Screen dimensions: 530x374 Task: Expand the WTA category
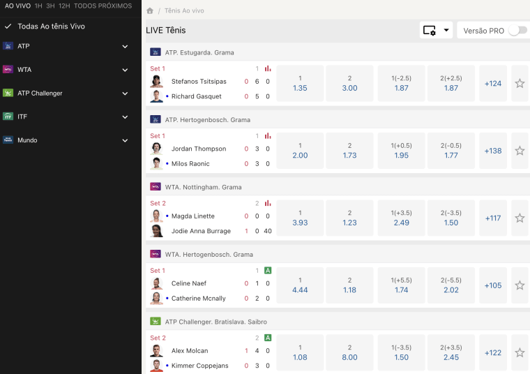click(x=125, y=70)
